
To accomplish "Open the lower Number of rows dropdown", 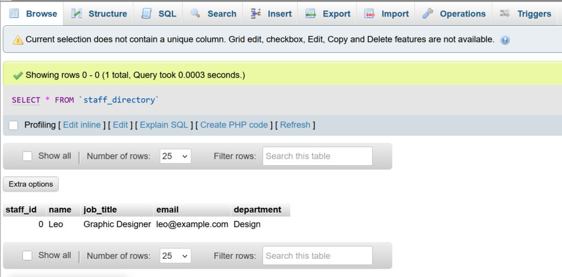I will click(x=175, y=256).
